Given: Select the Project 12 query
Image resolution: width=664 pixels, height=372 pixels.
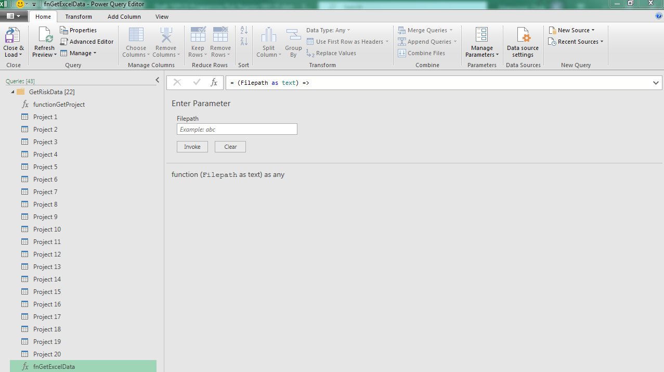Looking at the screenshot, I should click(x=83, y=254).
